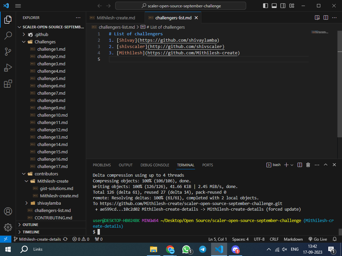This screenshot has width=342, height=256.
Task: Open the PROBLEMS panel tab
Action: (102, 165)
